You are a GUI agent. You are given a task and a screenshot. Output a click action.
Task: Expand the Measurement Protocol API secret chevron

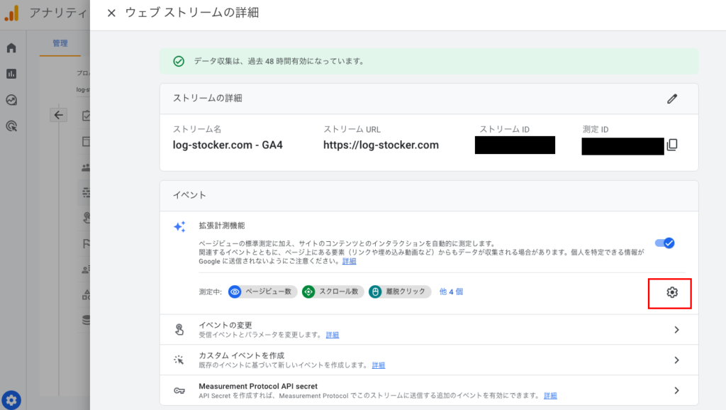coord(676,389)
